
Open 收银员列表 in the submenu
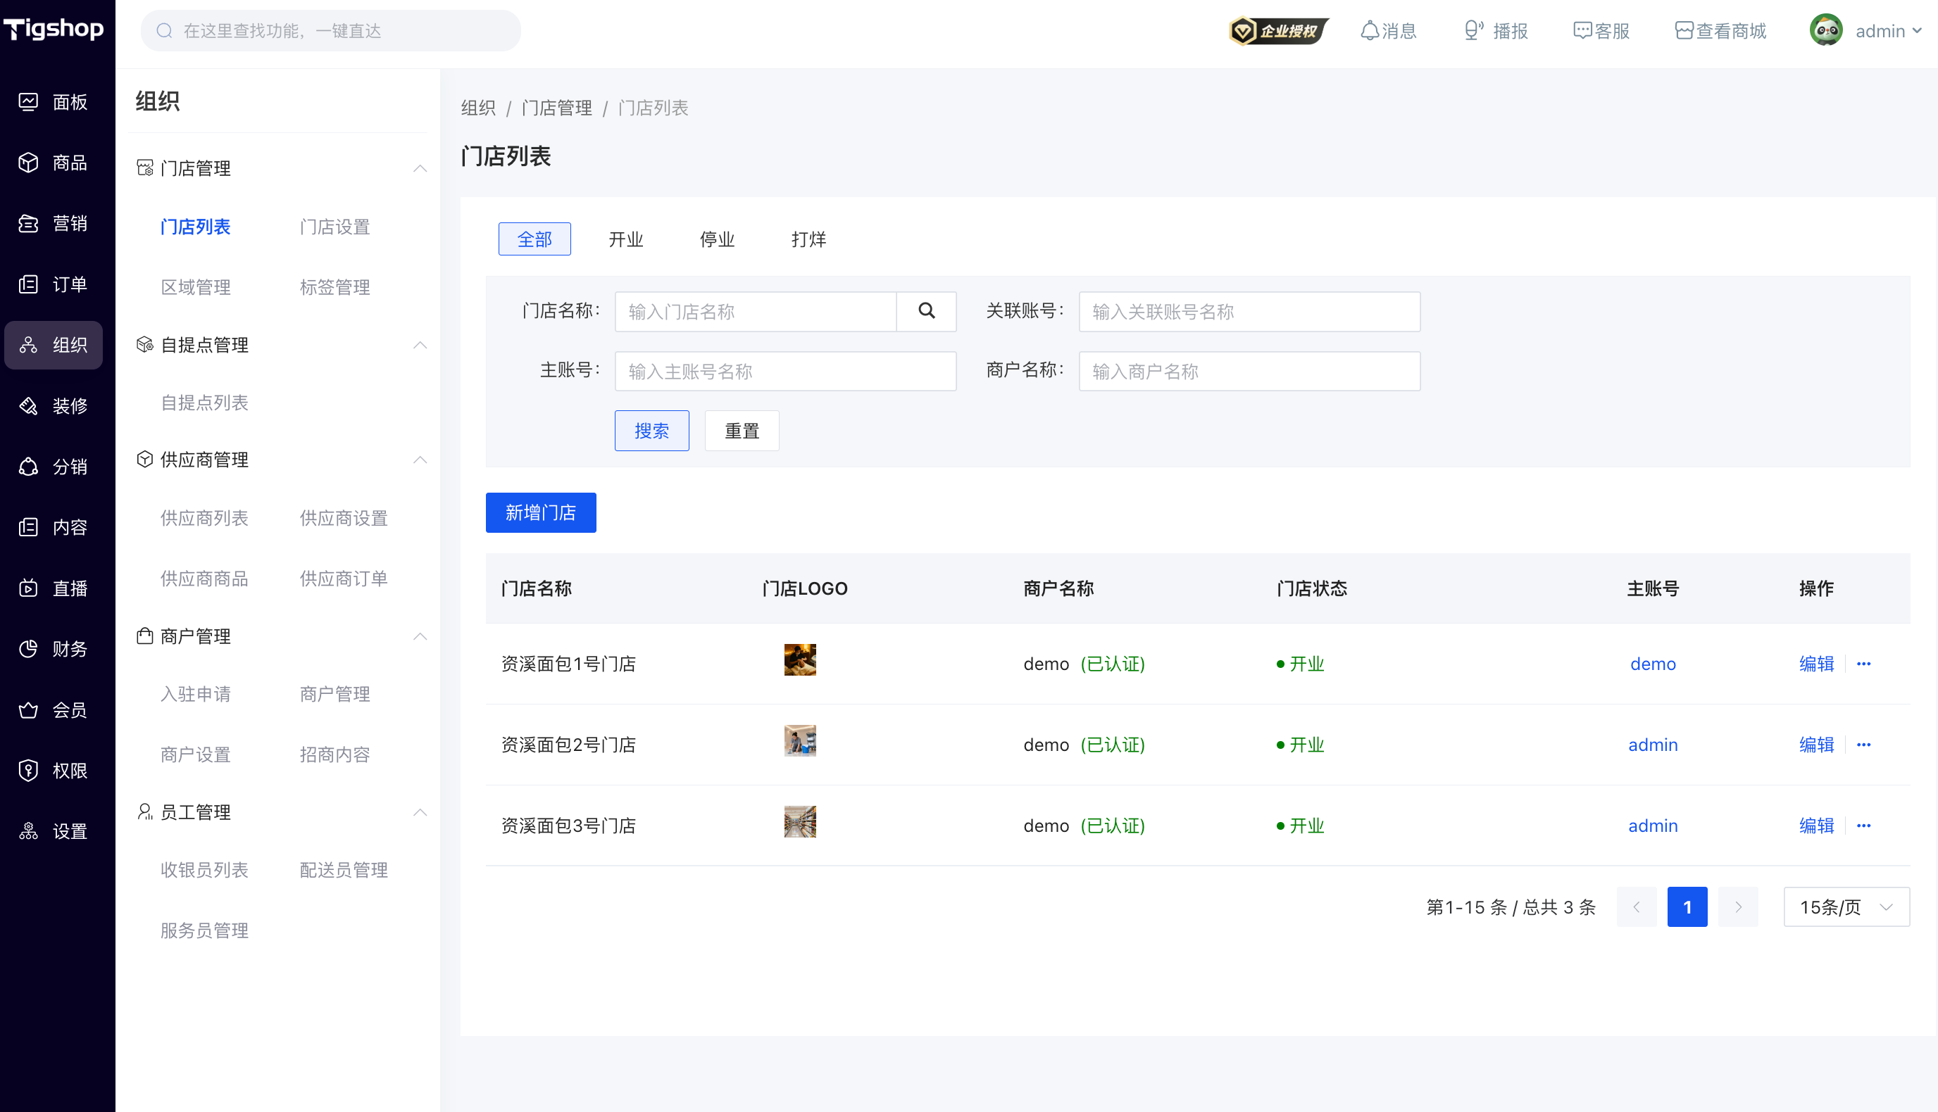point(204,870)
